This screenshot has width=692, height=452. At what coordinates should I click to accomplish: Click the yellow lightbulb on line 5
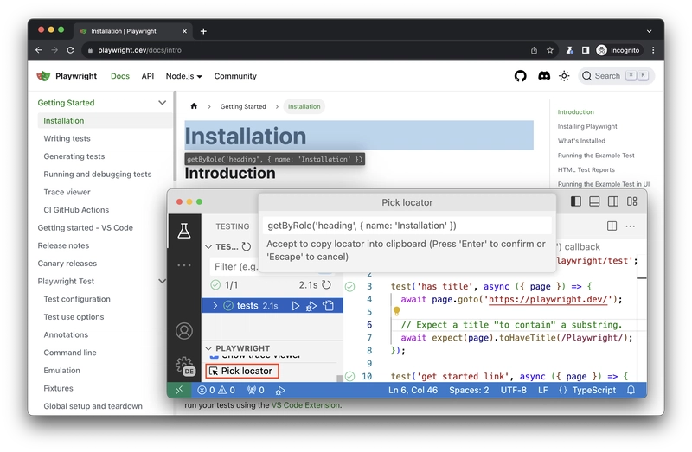pos(396,311)
